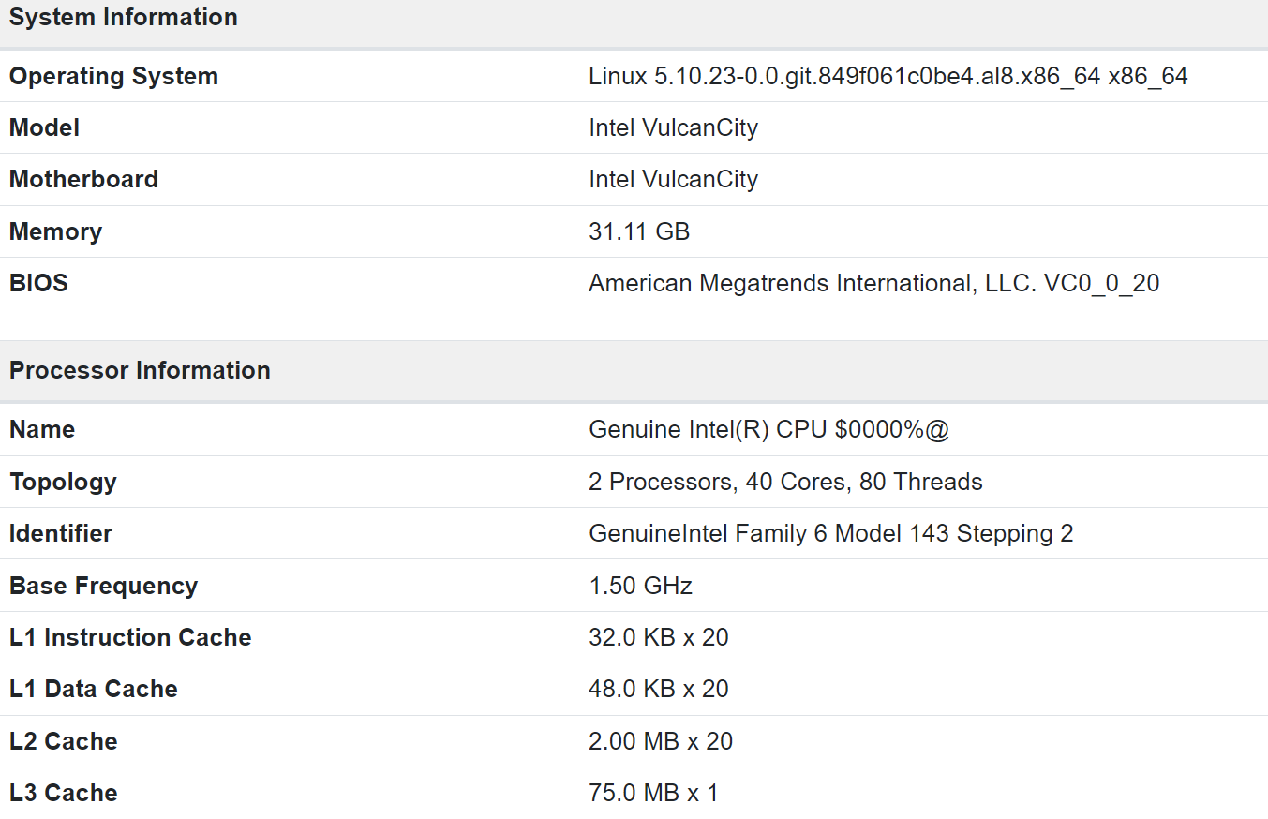Select the Model row label
1268x819 pixels.
(x=44, y=127)
